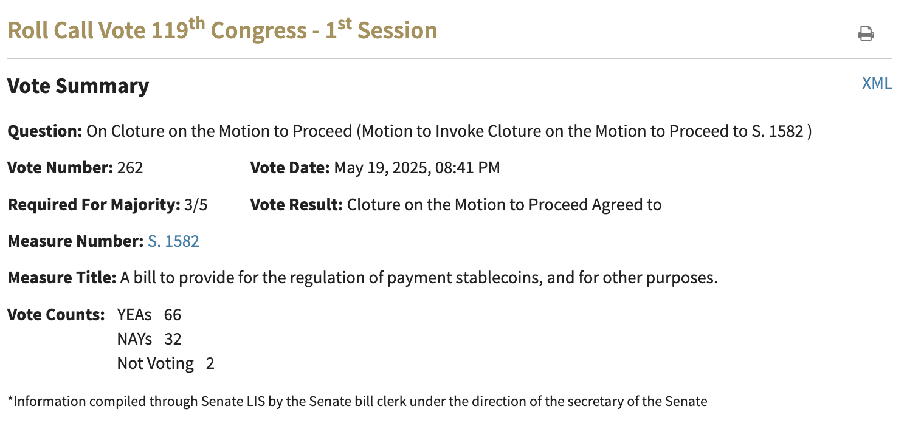Click the payment stablecoins bill title text

419,278
